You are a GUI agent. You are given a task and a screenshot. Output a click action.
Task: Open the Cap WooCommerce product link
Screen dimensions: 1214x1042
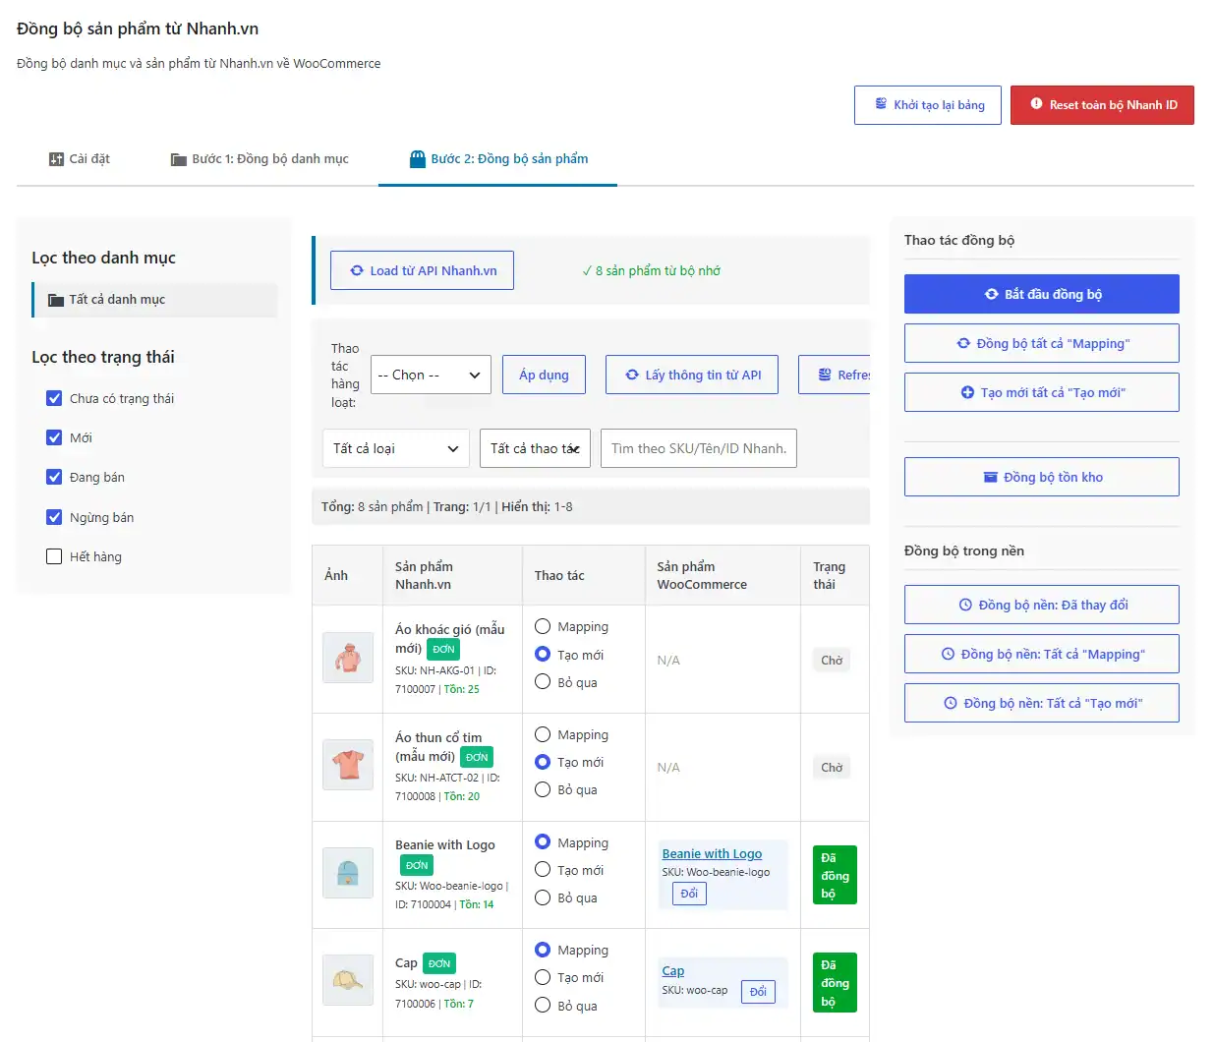coord(673,971)
